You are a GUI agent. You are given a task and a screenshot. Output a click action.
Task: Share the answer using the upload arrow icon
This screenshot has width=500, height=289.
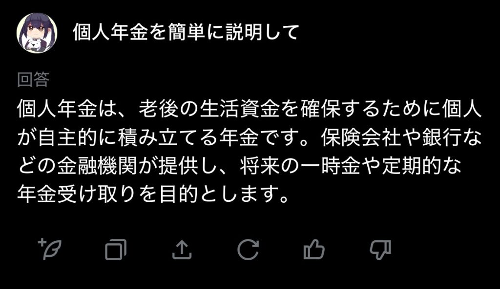(182, 250)
